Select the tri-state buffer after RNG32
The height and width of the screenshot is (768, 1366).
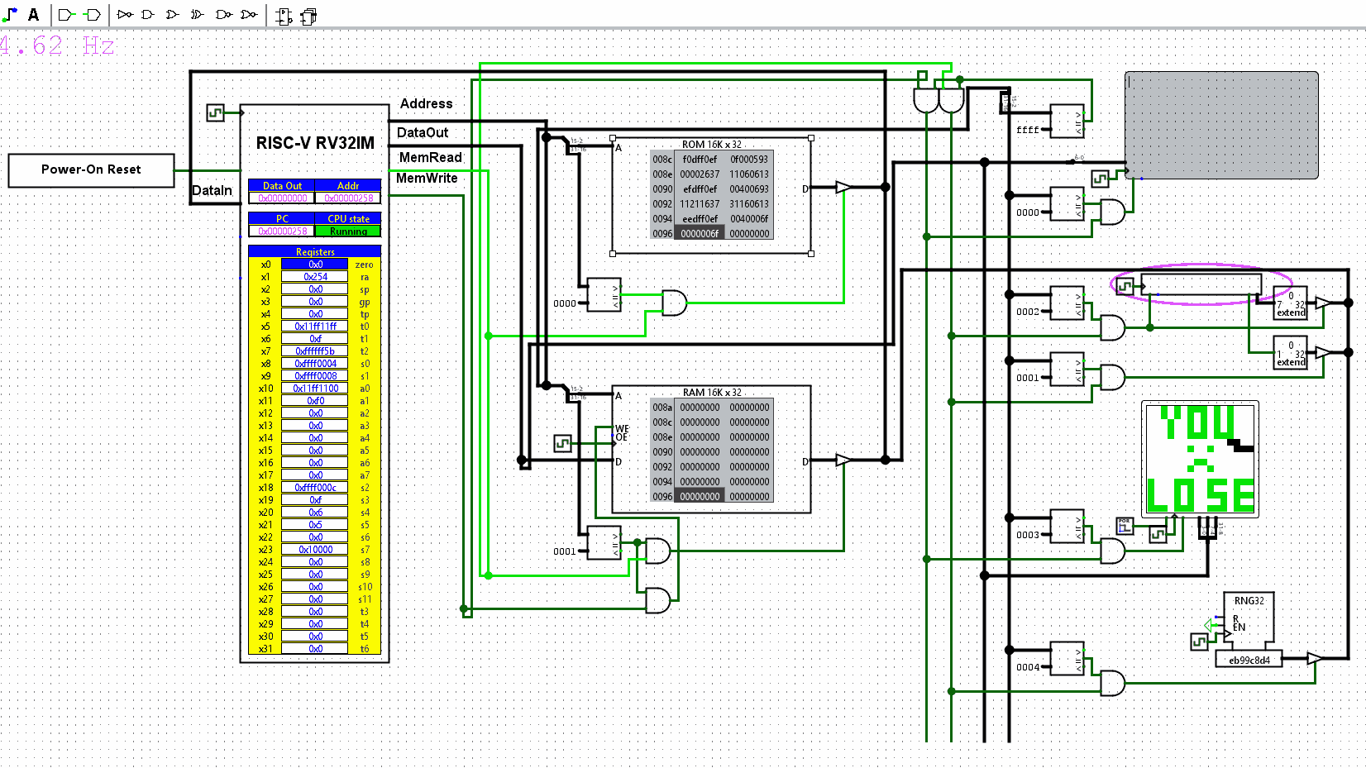1314,658
